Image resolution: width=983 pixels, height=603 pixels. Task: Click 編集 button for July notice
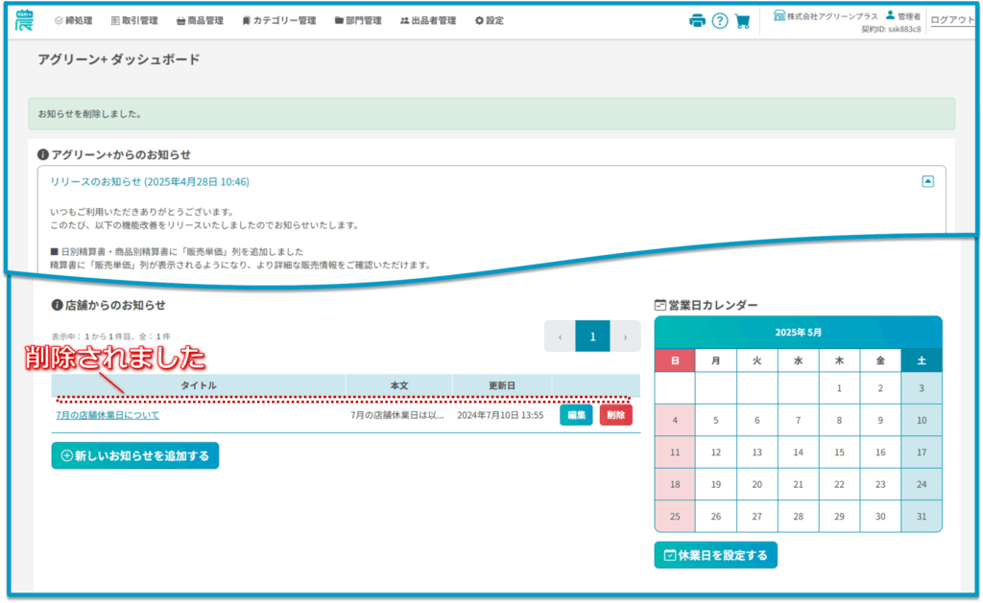click(x=576, y=415)
